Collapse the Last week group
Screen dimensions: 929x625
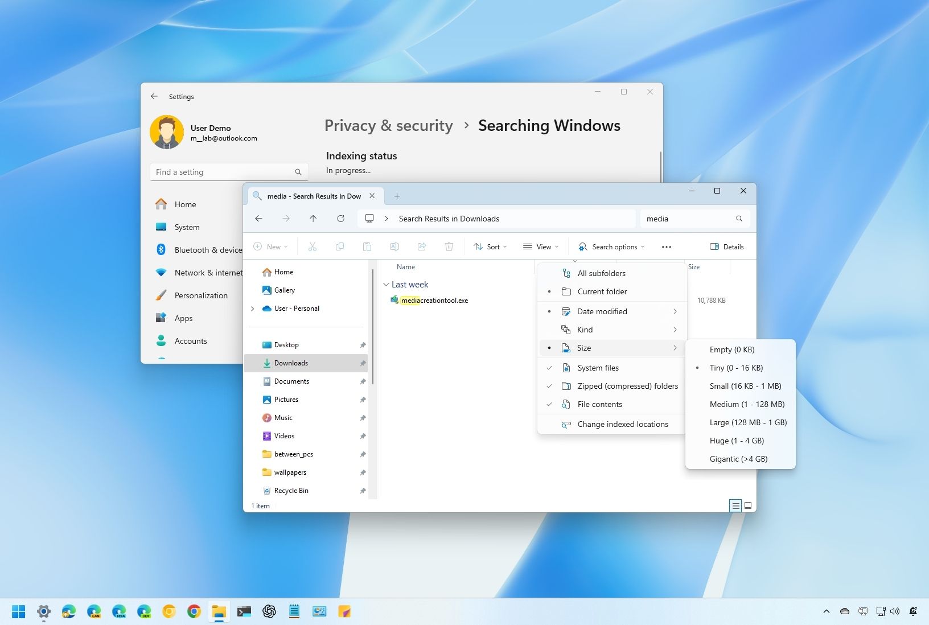click(387, 284)
